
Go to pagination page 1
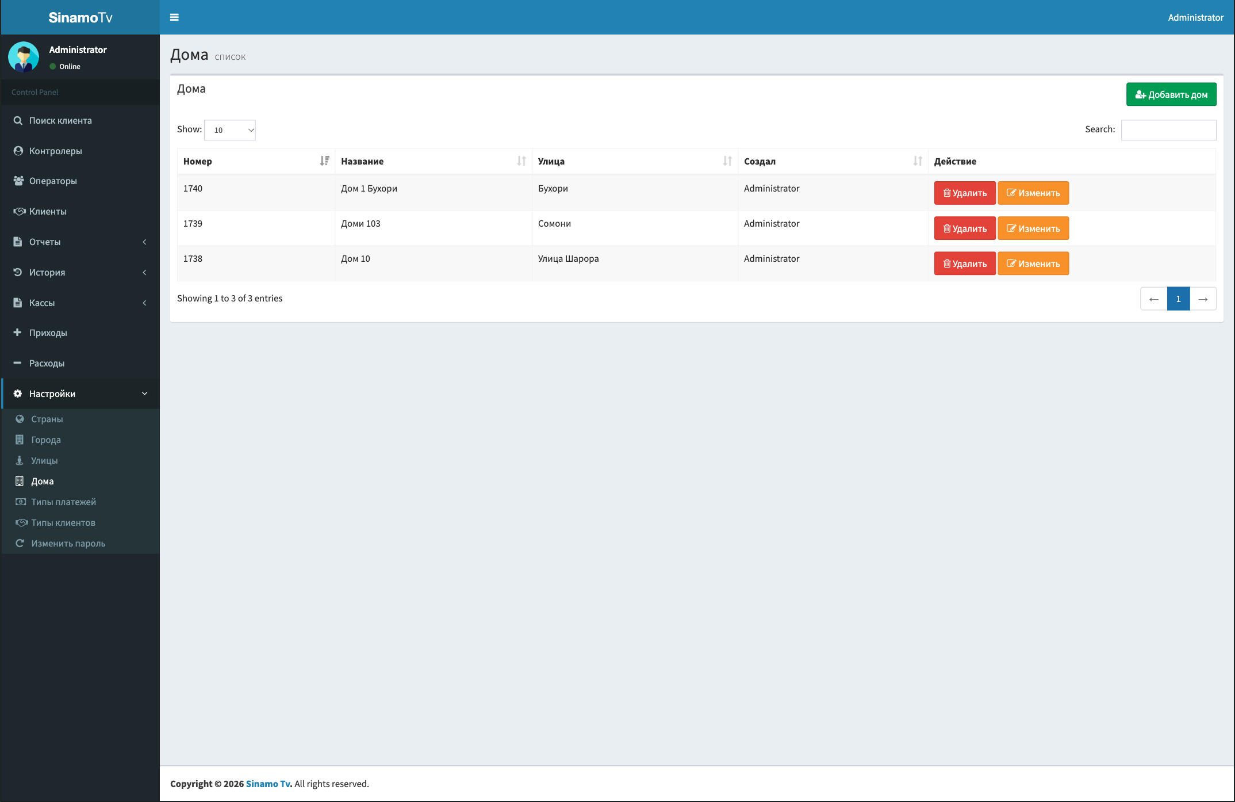click(x=1179, y=299)
